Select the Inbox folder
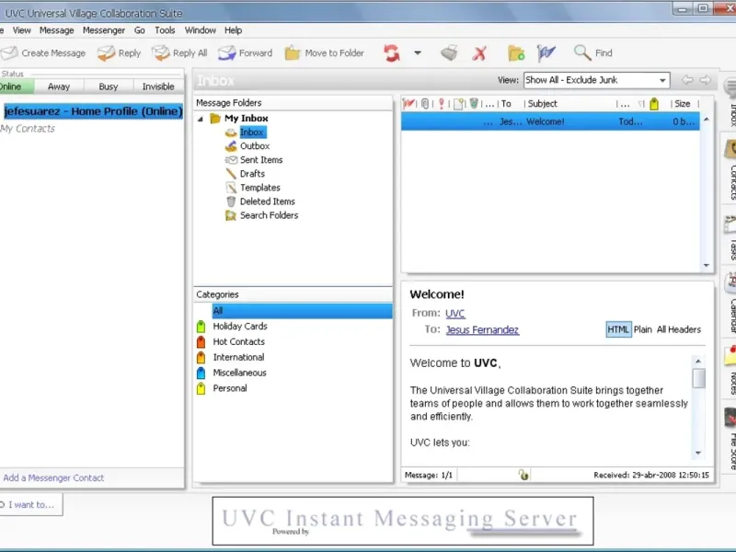 click(x=252, y=132)
